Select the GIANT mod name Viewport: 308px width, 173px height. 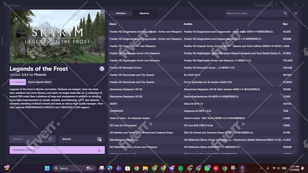point(114,104)
